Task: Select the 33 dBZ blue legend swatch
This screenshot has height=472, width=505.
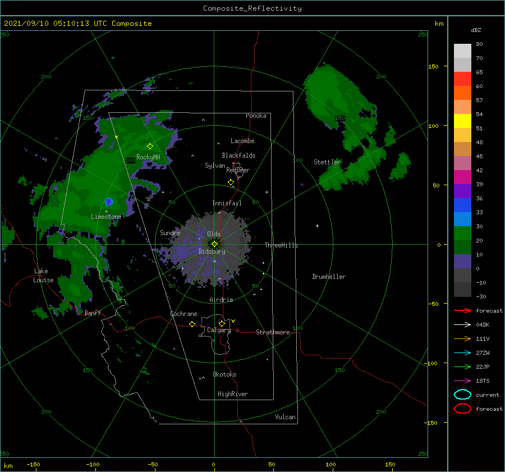Action: coord(462,219)
